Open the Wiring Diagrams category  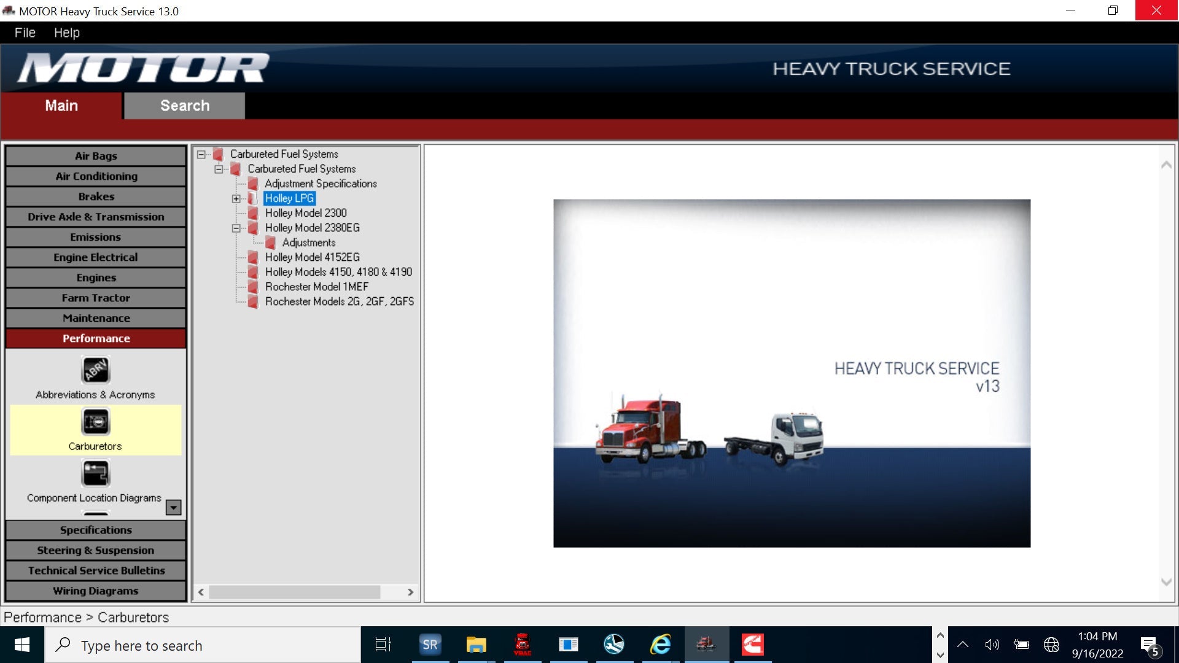[x=95, y=591]
